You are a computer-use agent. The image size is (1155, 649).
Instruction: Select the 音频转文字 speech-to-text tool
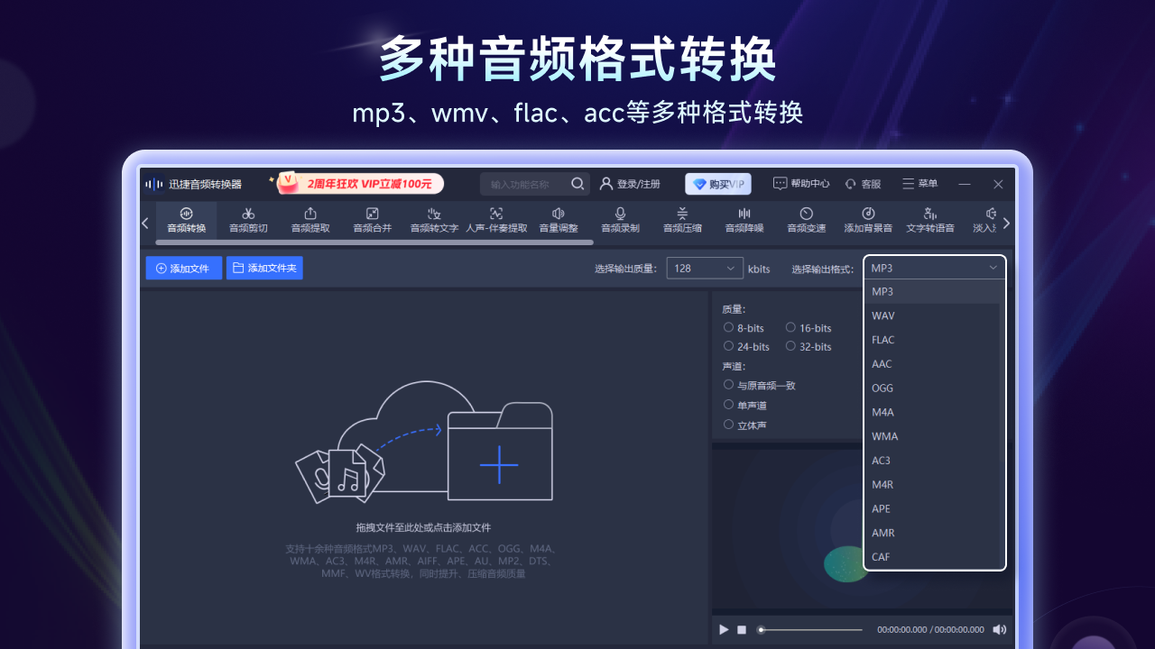[434, 220]
